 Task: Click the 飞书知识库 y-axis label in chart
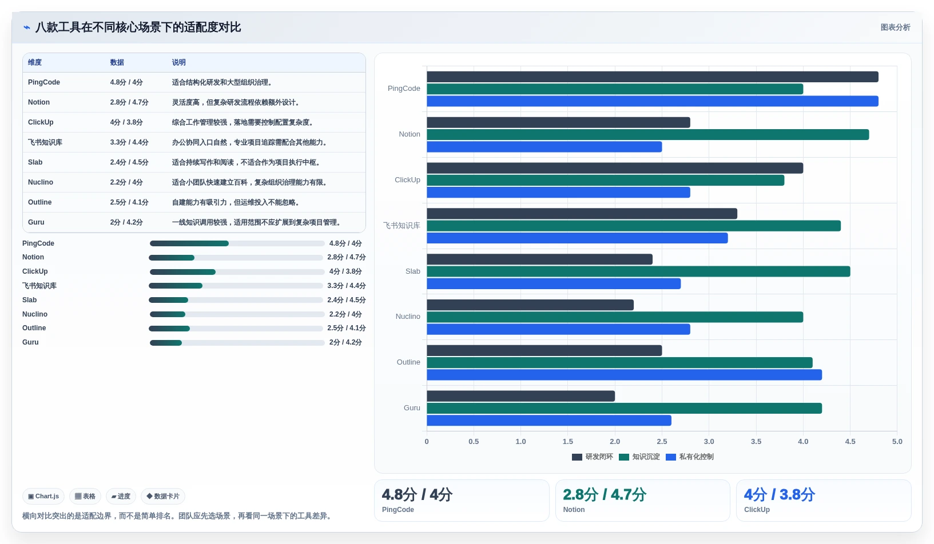pos(402,226)
